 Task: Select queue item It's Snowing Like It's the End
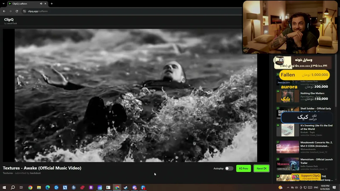pos(316,127)
